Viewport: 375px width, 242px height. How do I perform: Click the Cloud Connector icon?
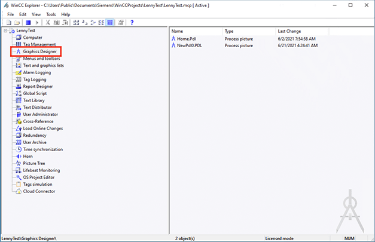tap(19, 191)
